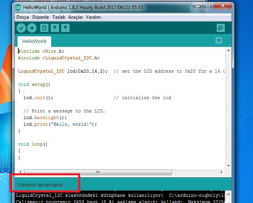The width and height of the screenshot is (253, 203).
Task: Click the '// Print a message to the LCD.' comment
Action: click(x=64, y=111)
